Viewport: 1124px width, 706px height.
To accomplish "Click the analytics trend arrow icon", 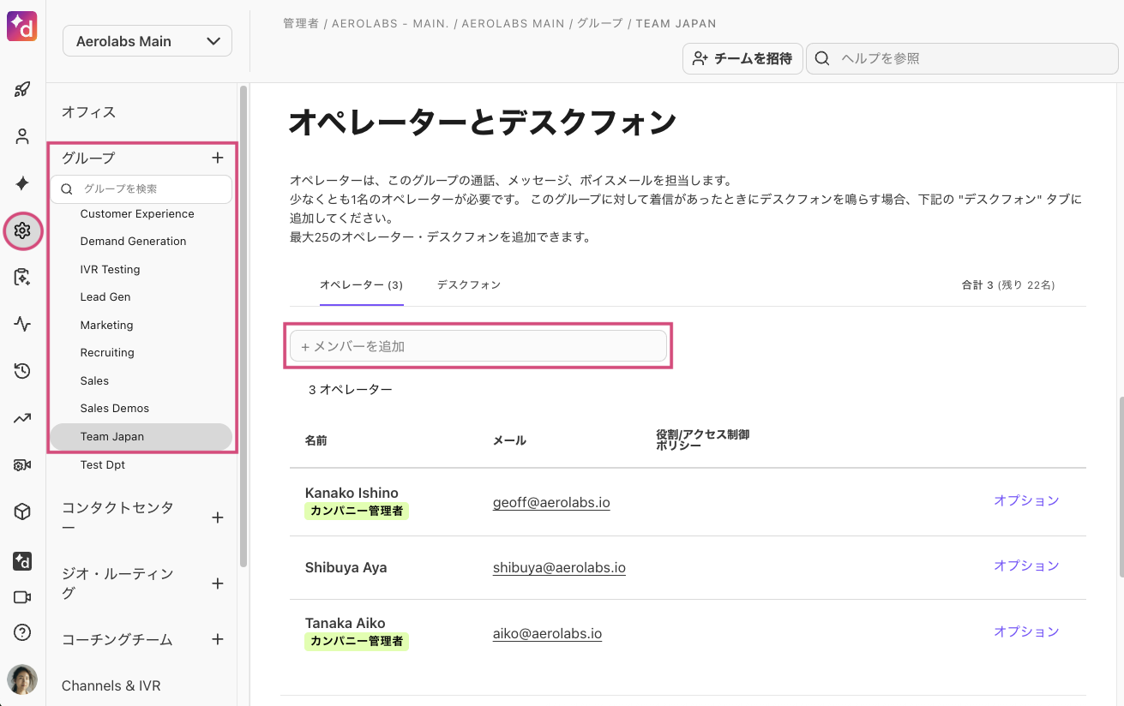I will 22,418.
